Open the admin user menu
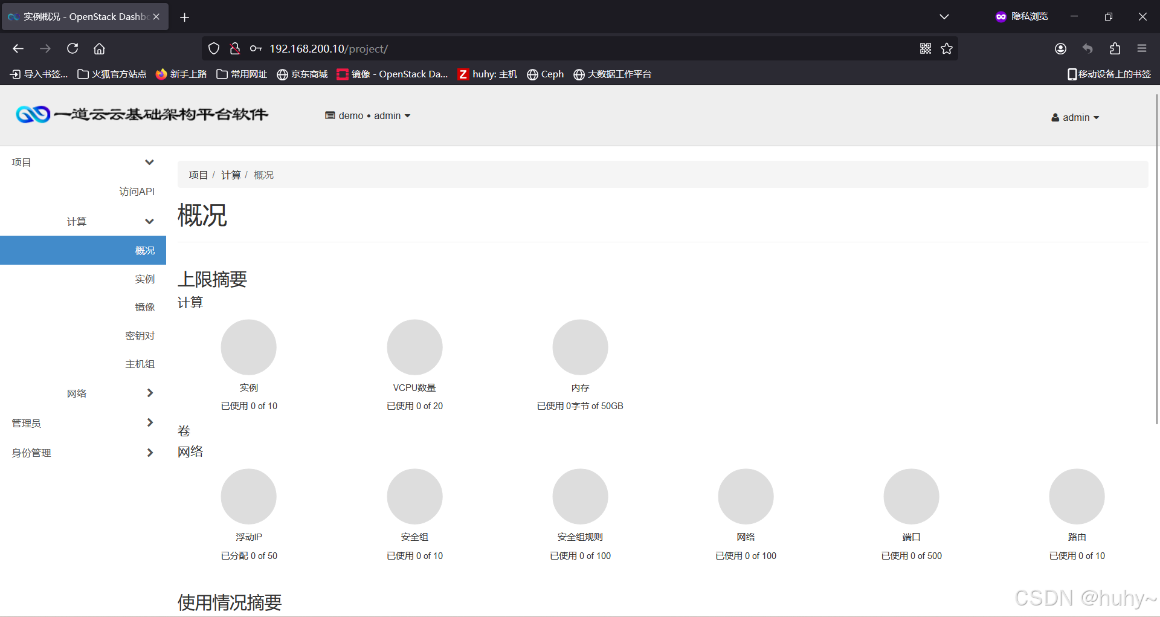The image size is (1160, 617). [1075, 117]
